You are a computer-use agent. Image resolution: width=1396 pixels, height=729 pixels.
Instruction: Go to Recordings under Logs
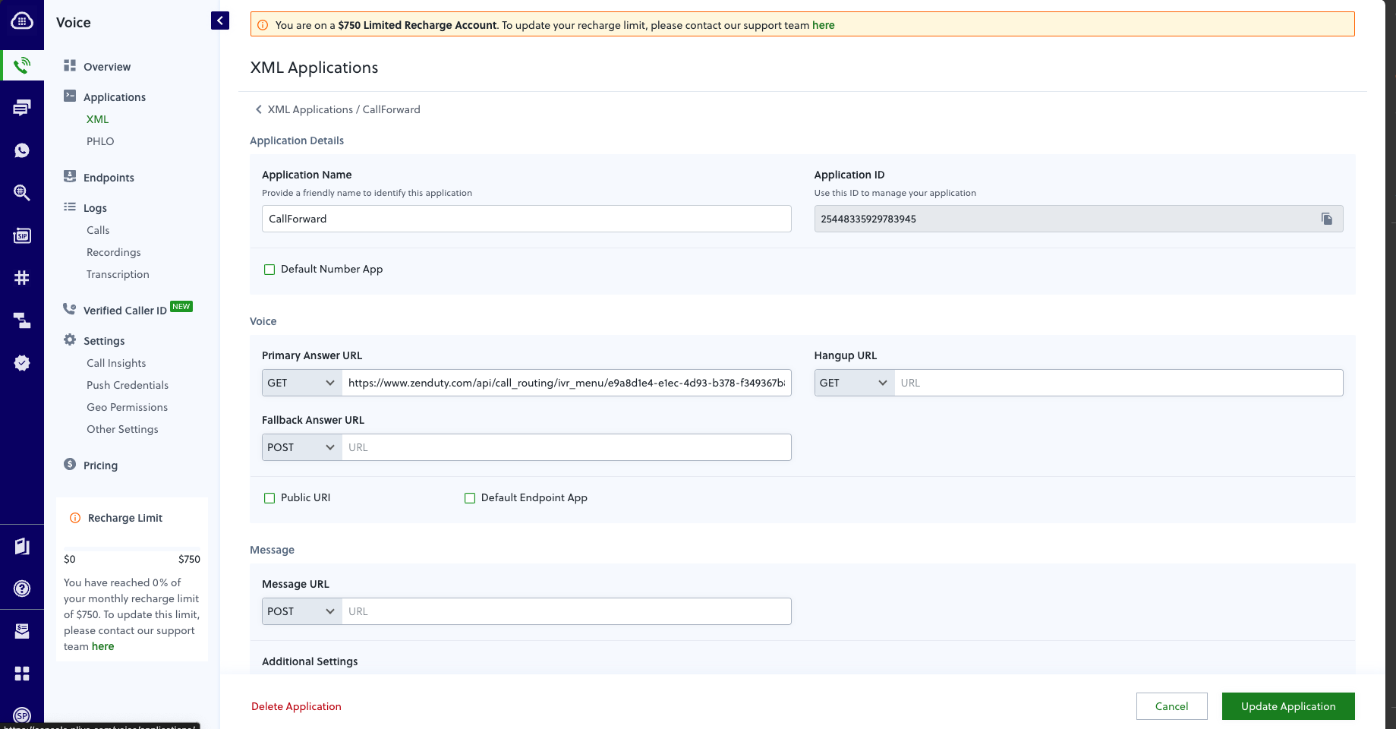(x=114, y=252)
